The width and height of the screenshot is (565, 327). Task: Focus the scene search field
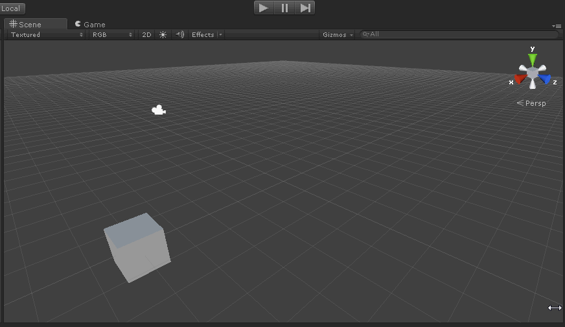[459, 34]
